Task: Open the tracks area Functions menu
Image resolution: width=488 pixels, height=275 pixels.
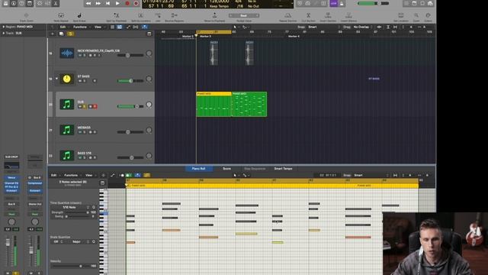Action: [81, 27]
